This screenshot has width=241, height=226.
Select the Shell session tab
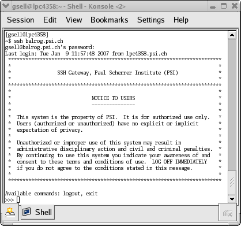coord(37,212)
